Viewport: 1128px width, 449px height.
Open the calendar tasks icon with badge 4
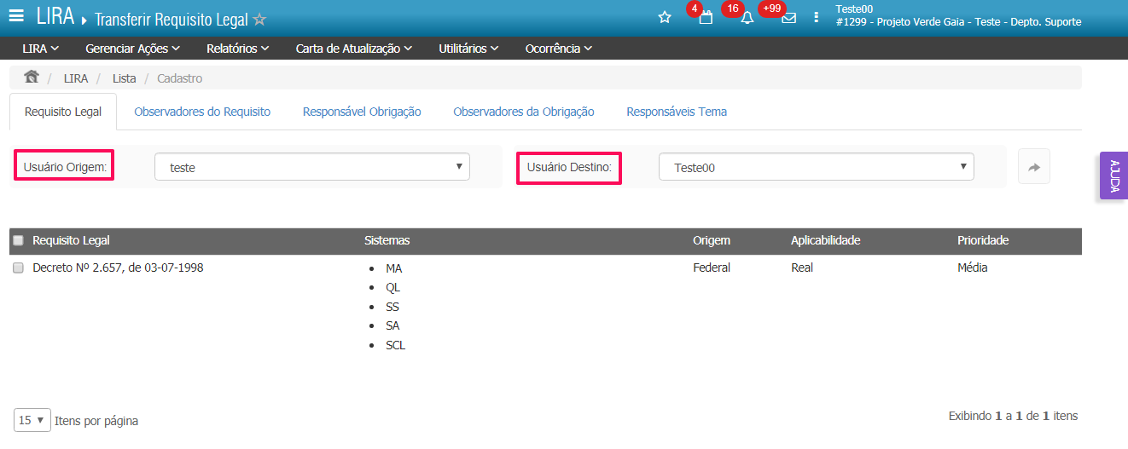pyautogui.click(x=706, y=18)
